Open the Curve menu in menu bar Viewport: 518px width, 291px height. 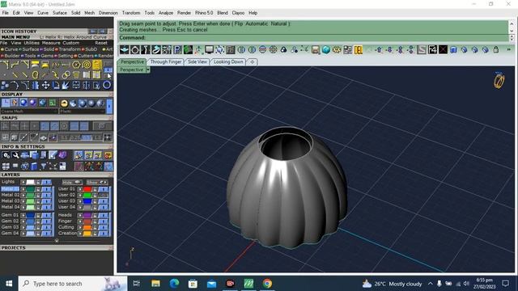click(x=43, y=13)
